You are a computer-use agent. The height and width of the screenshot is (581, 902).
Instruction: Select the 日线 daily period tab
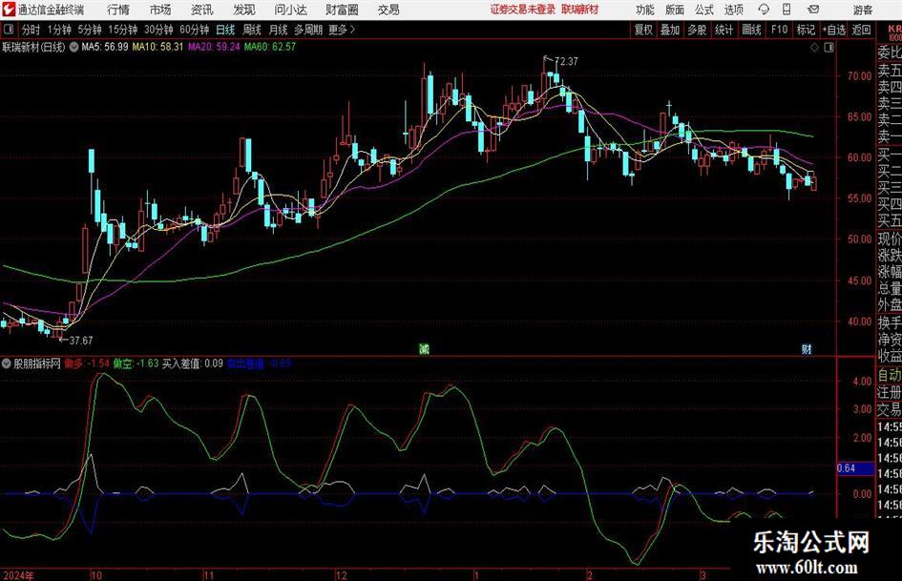(x=225, y=30)
